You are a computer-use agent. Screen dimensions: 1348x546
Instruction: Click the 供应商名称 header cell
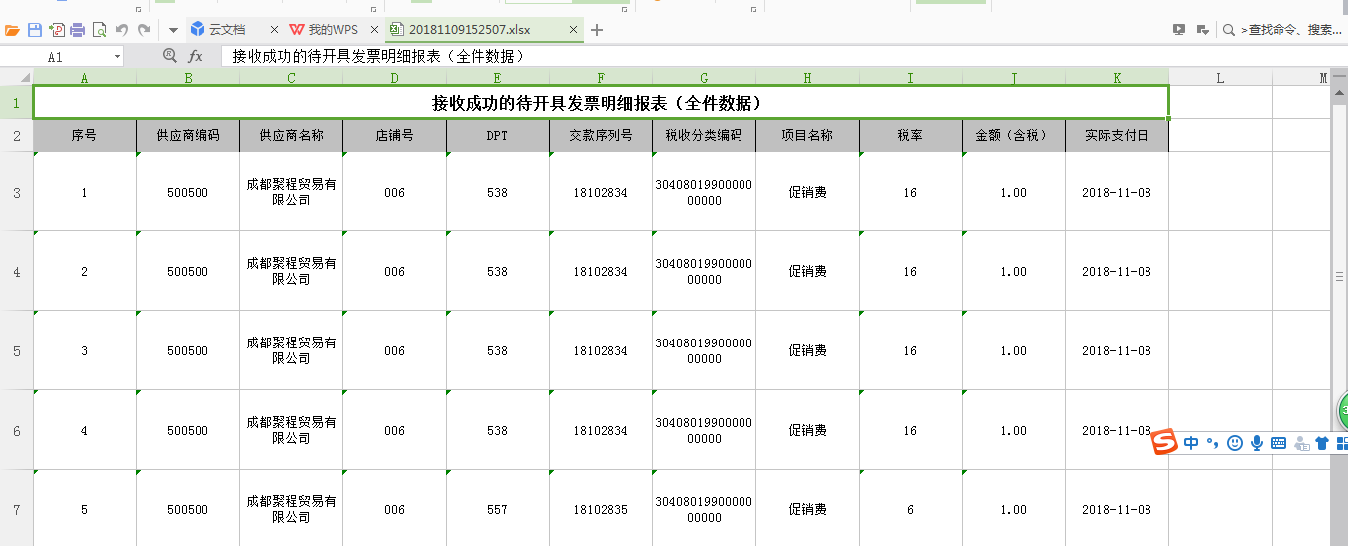point(291,135)
